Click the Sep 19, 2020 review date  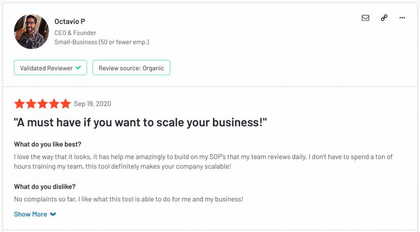(93, 104)
